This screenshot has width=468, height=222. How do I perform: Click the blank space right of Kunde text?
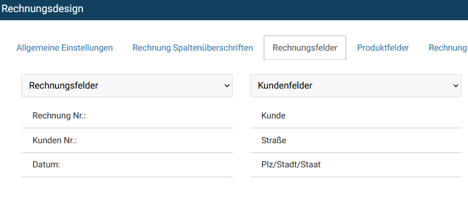[373, 116]
